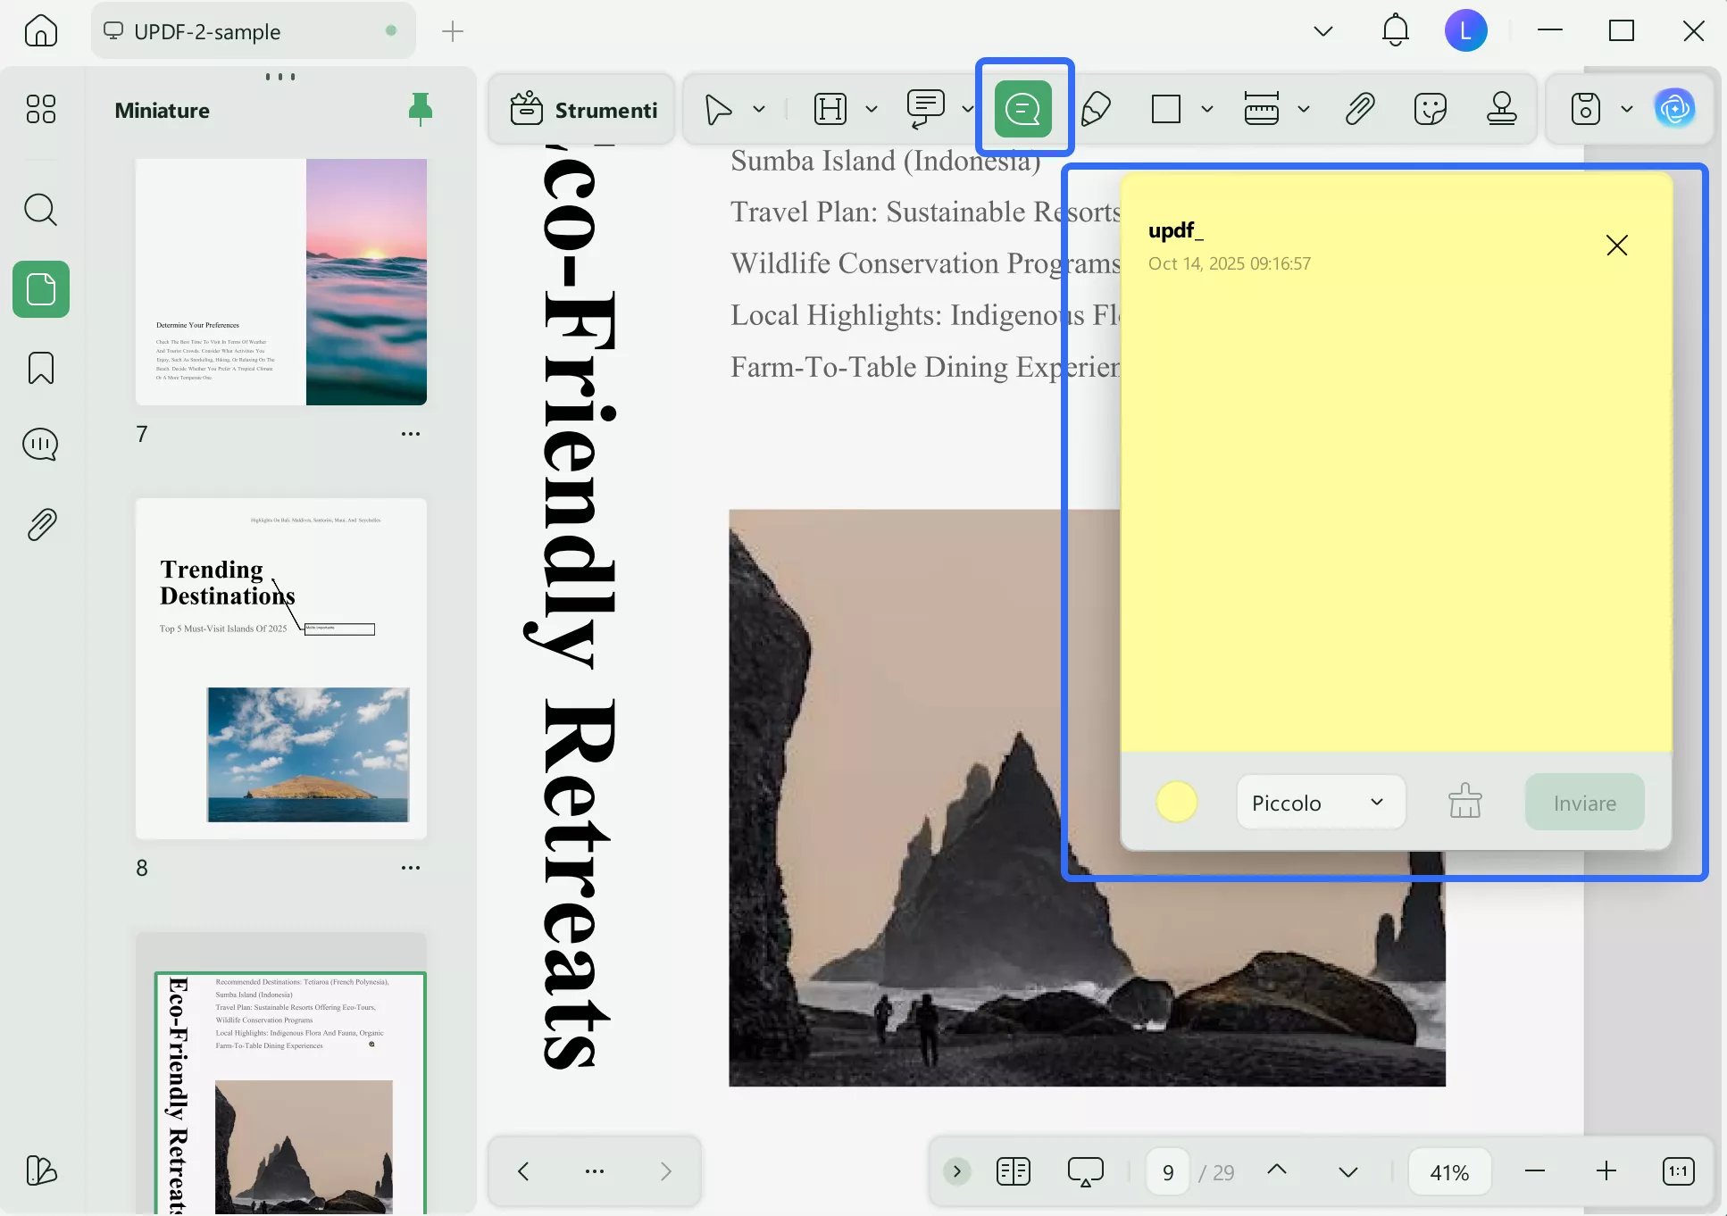Open the search panel in sidebar

tap(41, 211)
